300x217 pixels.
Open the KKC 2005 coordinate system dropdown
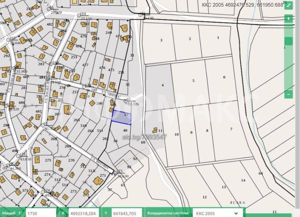pyautogui.click(x=216, y=213)
